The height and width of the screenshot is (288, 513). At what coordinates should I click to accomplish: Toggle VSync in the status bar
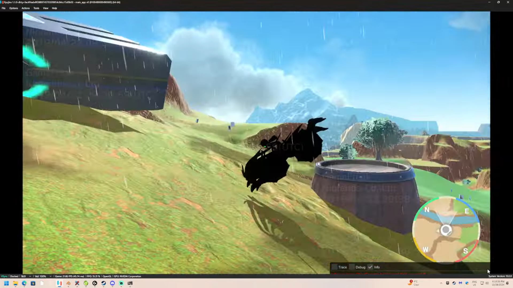(x=4, y=276)
